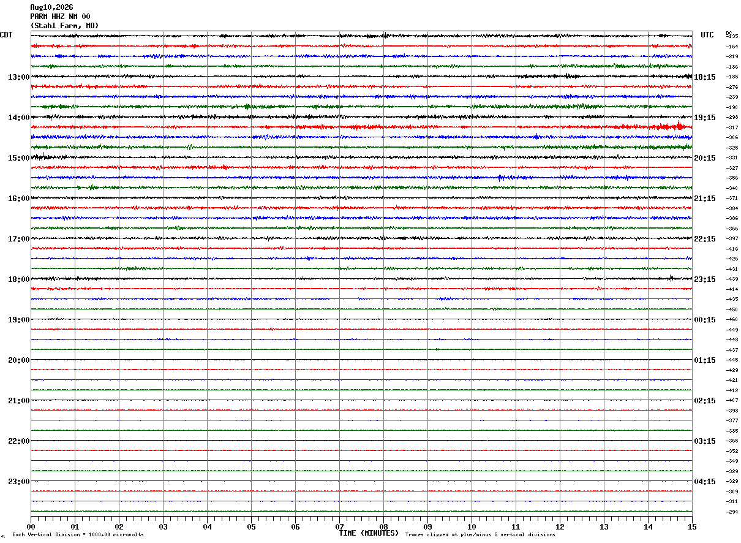Image resolution: width=741 pixels, height=543 pixels.
Task: Click the "(Stahl Farm, MO)" location label
Action: (x=64, y=26)
